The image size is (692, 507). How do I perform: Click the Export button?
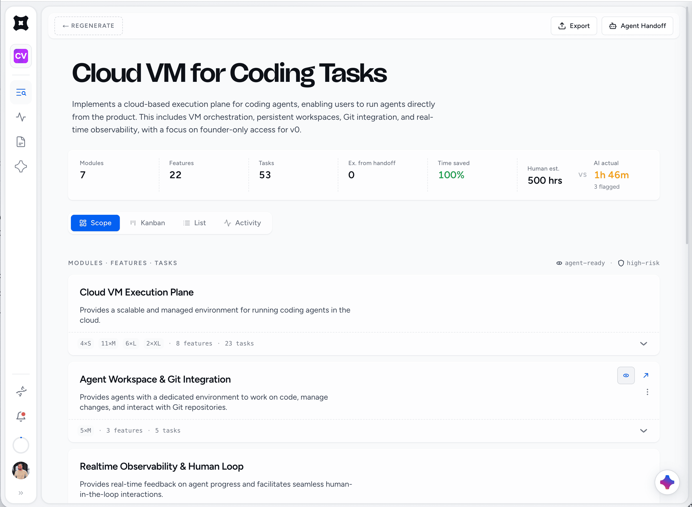[x=574, y=26]
